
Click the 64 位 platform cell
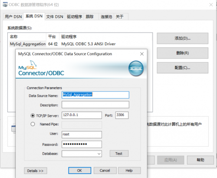pos(53,44)
